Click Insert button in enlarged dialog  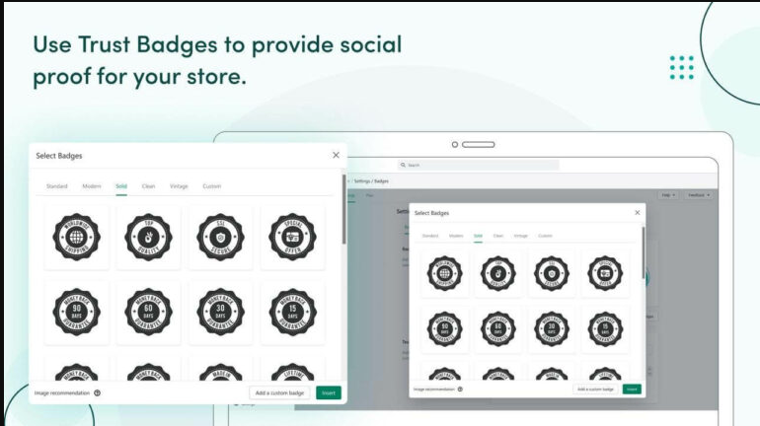coord(329,393)
